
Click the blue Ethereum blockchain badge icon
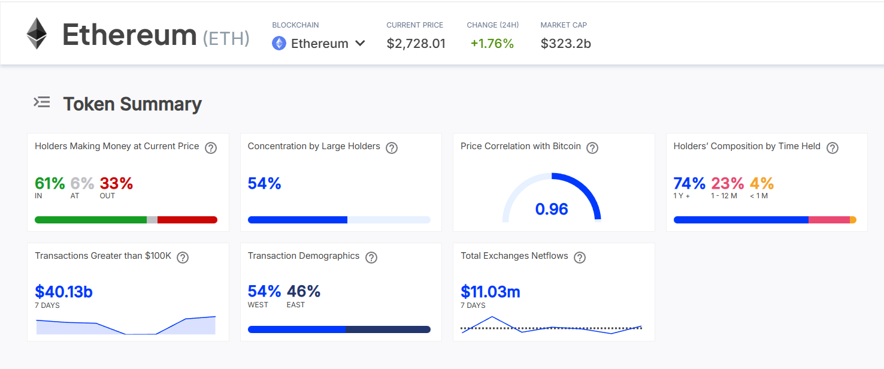click(279, 43)
